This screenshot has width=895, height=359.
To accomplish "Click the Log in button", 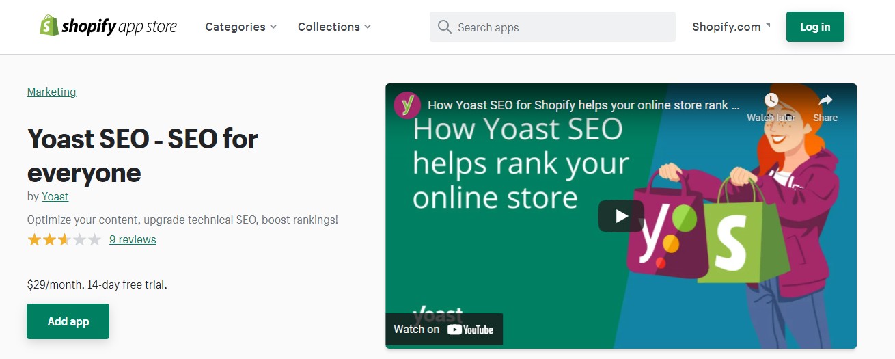I will [815, 27].
